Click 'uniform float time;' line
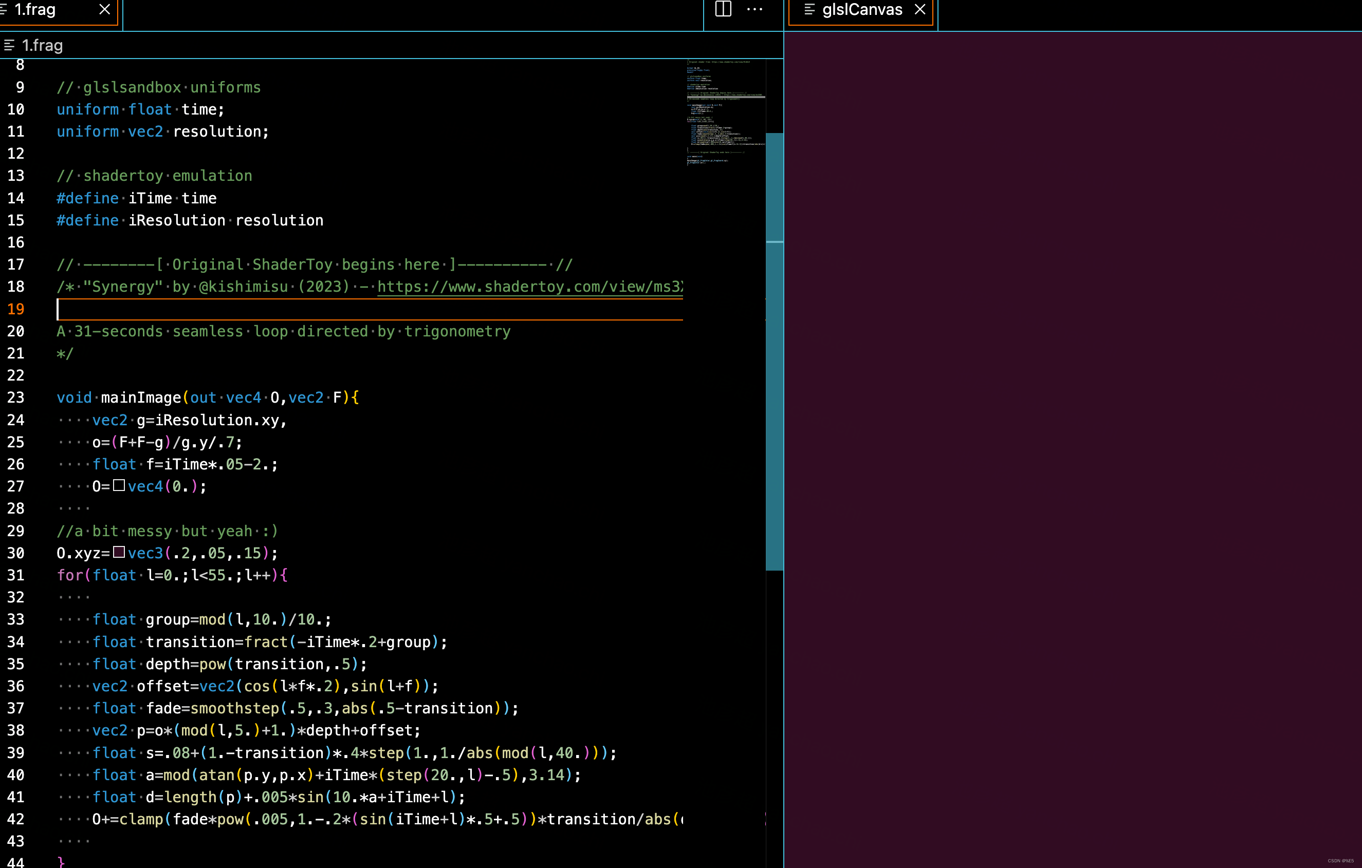This screenshot has height=868, width=1362. pos(140,109)
